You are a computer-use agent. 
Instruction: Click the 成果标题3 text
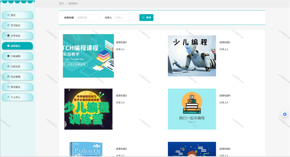[x=121, y=96]
